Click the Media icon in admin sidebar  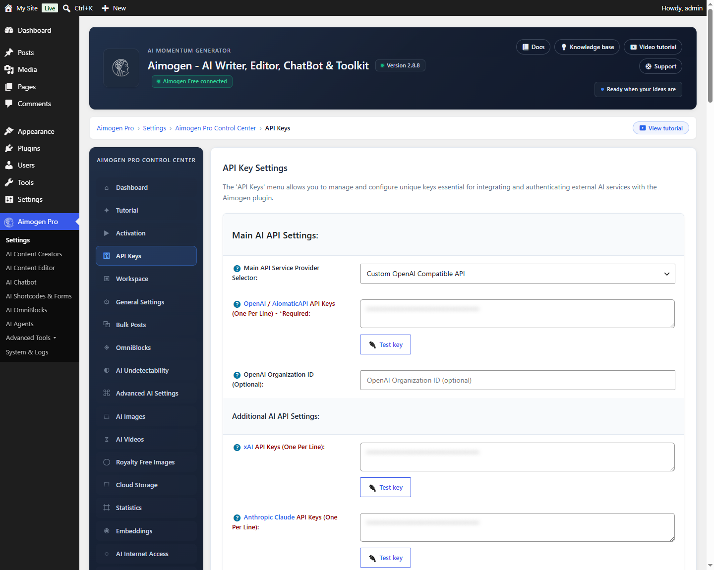click(9, 69)
